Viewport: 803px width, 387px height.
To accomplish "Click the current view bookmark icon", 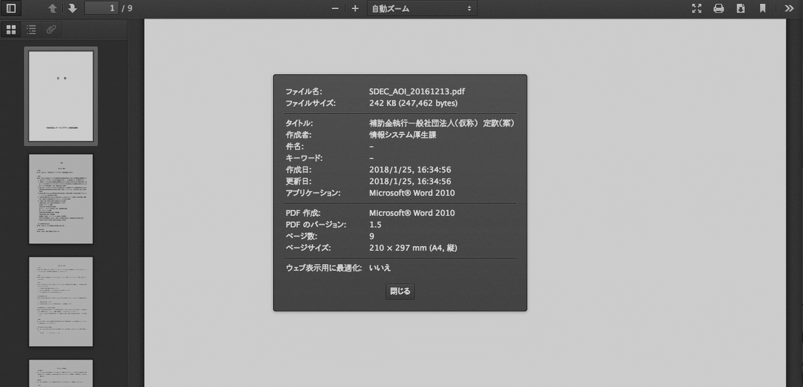I will coord(762,9).
